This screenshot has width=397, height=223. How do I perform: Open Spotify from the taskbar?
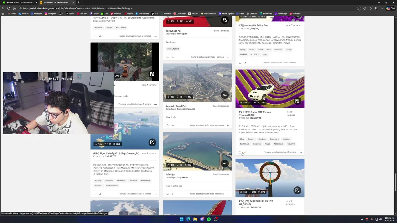[x=209, y=219]
